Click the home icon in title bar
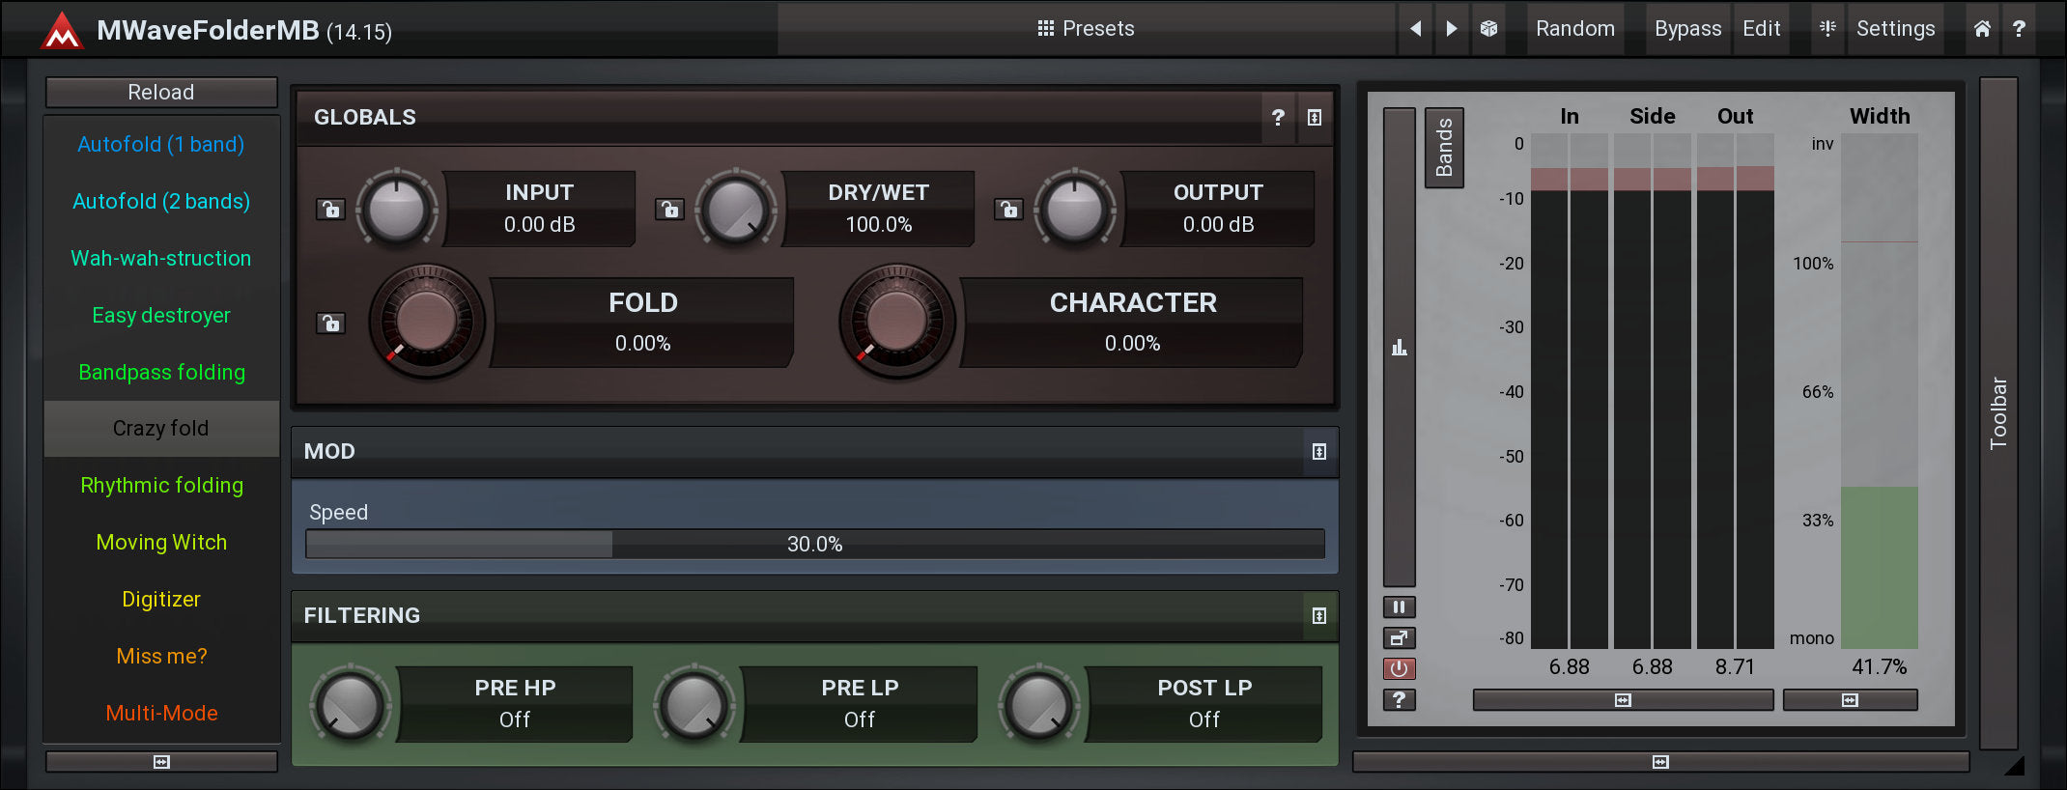 [x=1981, y=29]
